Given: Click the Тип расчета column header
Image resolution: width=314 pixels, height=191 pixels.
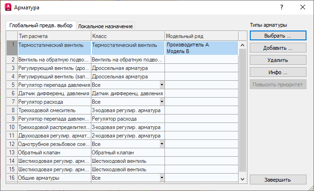Looking at the screenshot, I should pos(54,36).
